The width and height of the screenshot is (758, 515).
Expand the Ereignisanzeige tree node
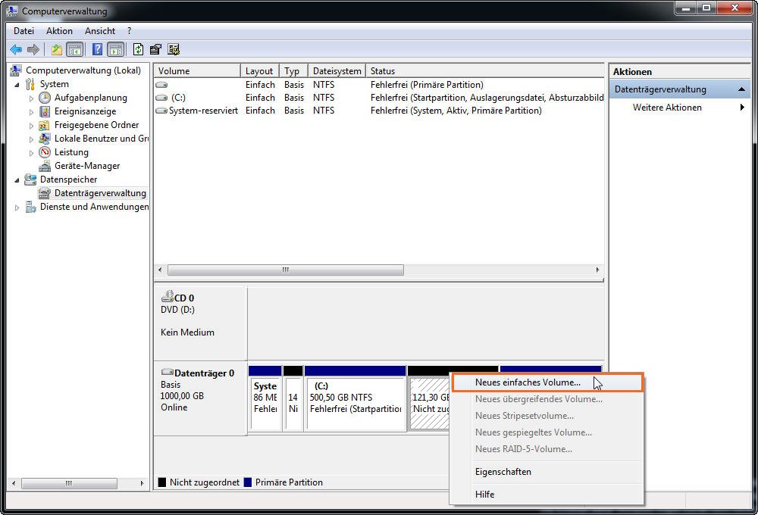tap(31, 112)
